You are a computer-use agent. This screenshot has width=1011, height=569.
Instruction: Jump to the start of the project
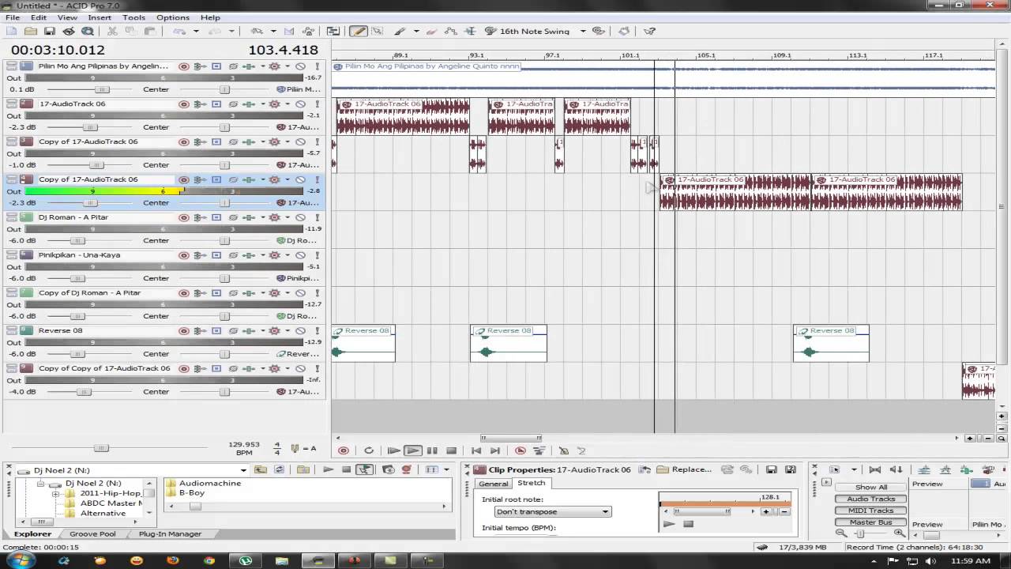(476, 450)
